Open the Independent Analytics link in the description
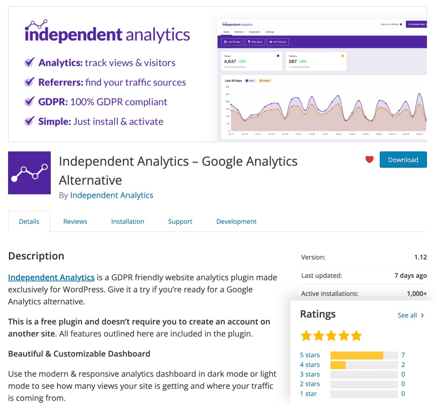Screen dimensions: 435x406 (51, 277)
